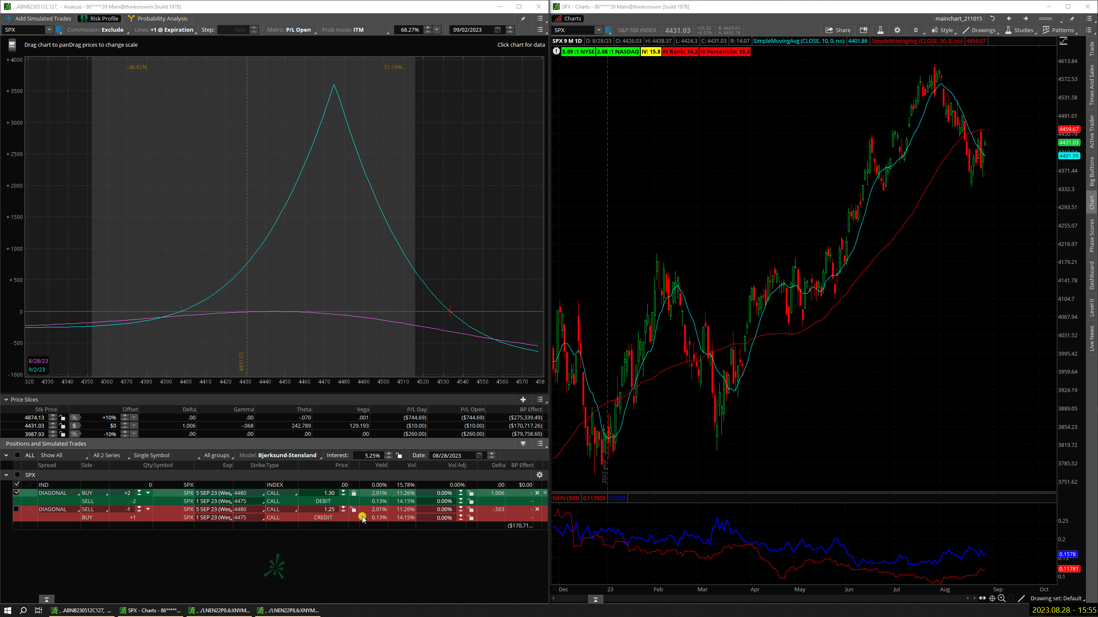Click the chart settings gear icon
The height and width of the screenshot is (617, 1098).
tap(897, 30)
